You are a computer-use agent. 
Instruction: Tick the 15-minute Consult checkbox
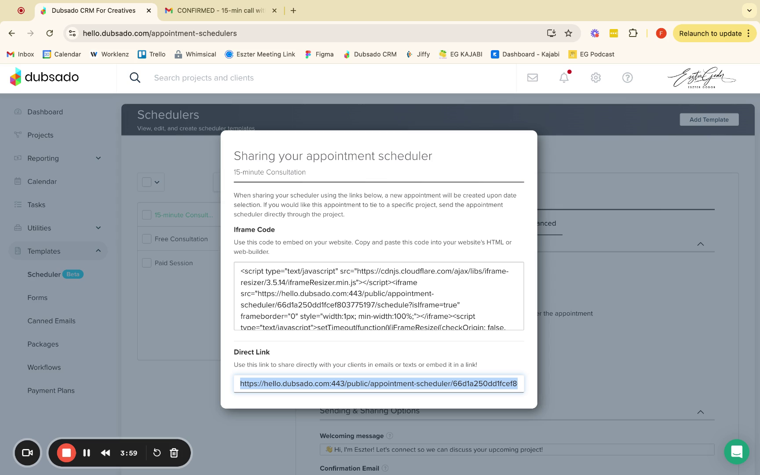click(x=147, y=215)
